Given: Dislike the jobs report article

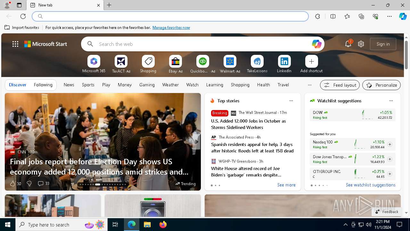Looking at the screenshot, I should pyautogui.click(x=29, y=184).
